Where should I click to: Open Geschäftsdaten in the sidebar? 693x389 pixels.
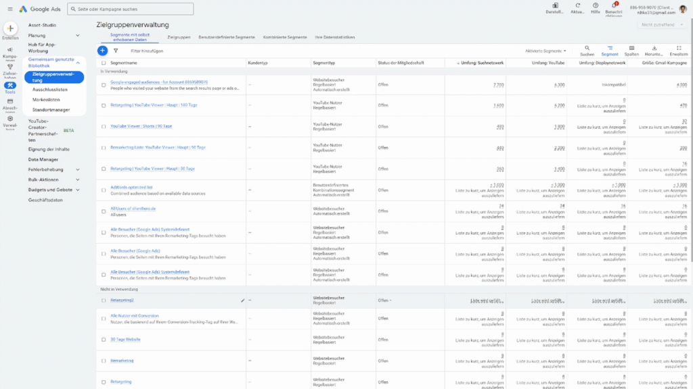click(x=45, y=200)
